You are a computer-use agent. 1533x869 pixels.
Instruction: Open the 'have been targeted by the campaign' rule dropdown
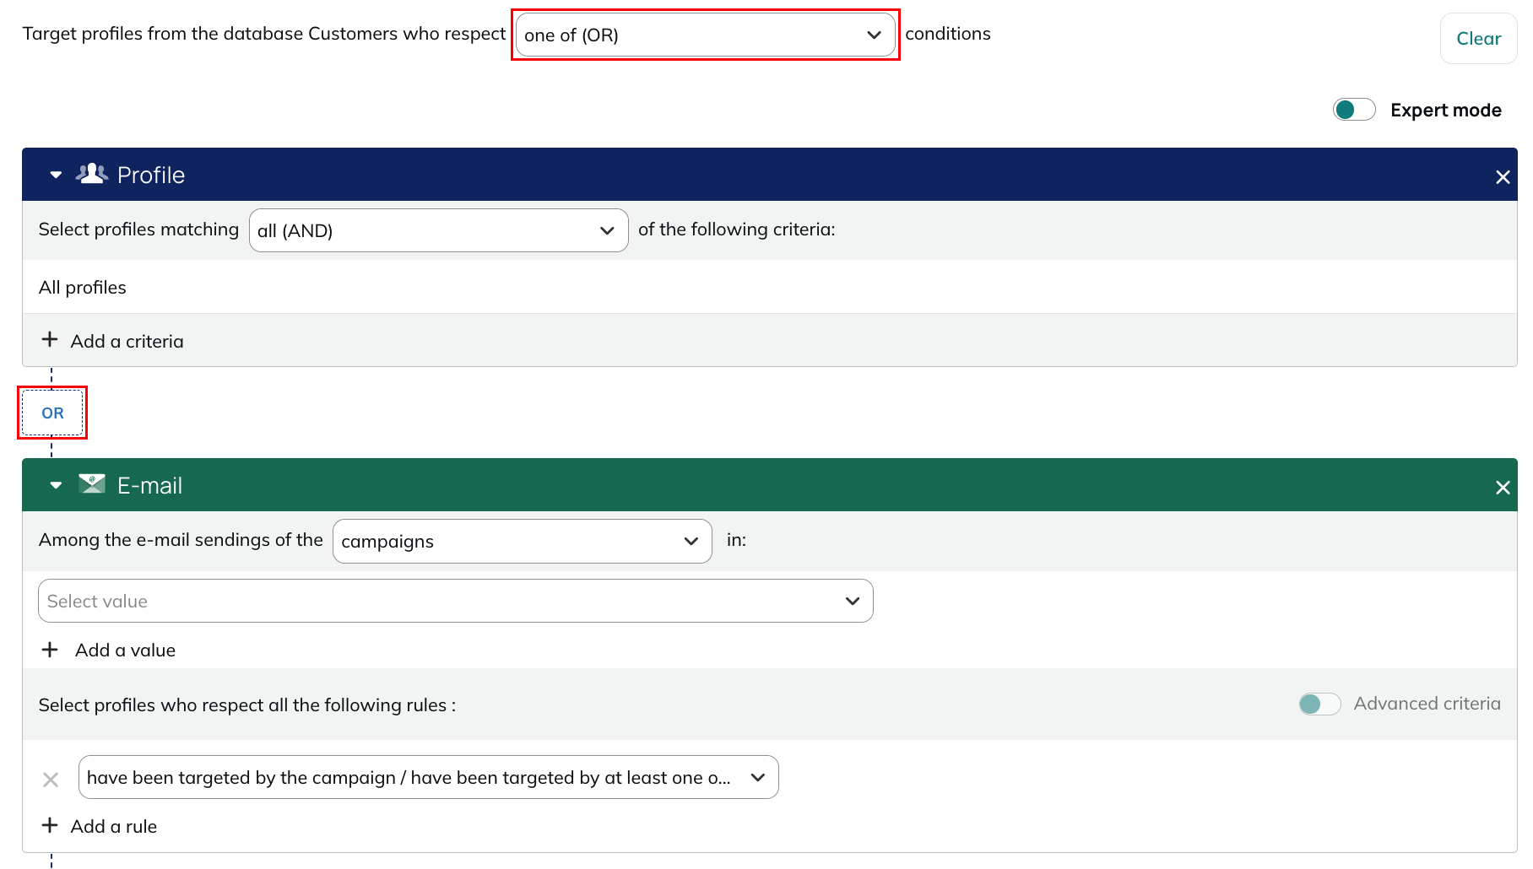pyautogui.click(x=428, y=777)
